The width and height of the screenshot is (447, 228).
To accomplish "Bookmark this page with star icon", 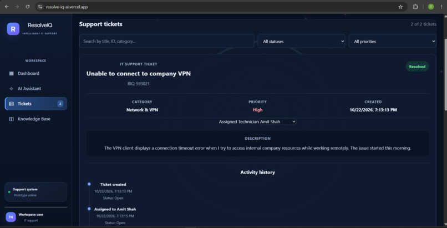I will pos(400,7).
